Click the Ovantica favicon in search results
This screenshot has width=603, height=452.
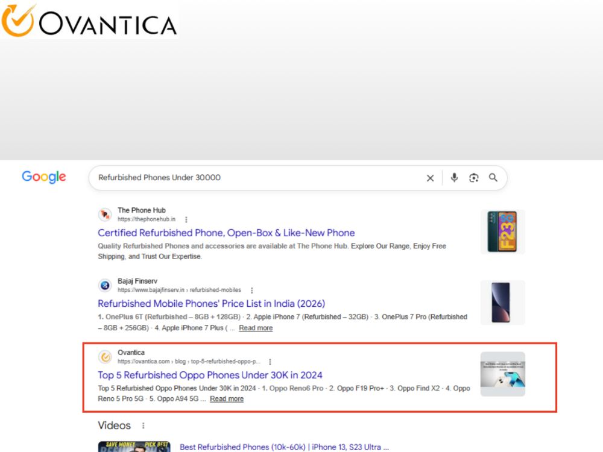pyautogui.click(x=104, y=357)
